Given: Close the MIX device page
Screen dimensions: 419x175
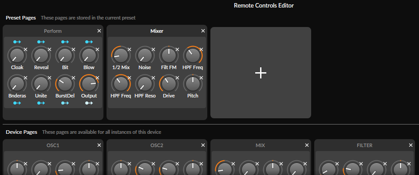Looking at the screenshot, I should (x=307, y=145).
